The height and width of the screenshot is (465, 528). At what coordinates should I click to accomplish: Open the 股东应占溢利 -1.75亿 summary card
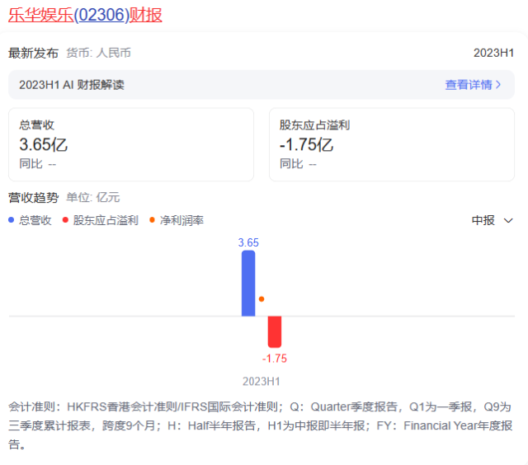click(392, 144)
